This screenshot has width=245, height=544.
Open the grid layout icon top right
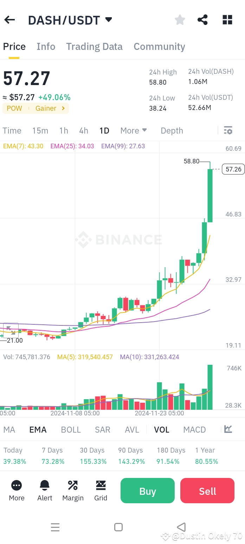click(x=227, y=20)
